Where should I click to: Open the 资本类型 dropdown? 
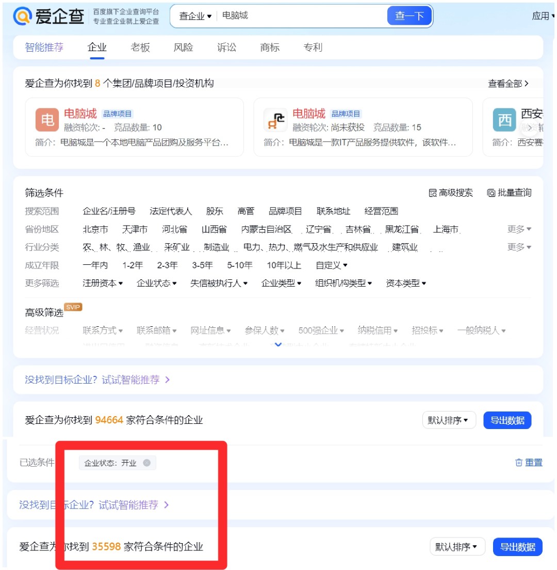(x=406, y=283)
